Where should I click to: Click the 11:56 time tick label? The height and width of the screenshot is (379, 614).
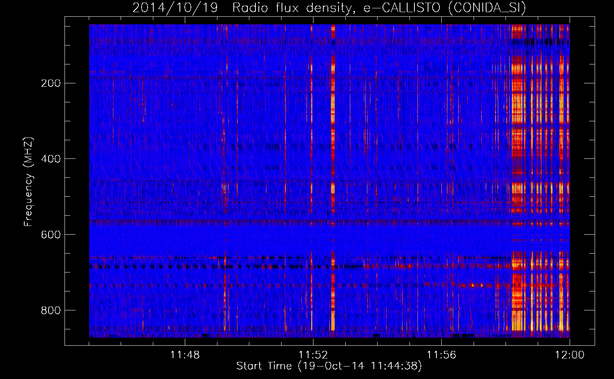[x=441, y=355]
